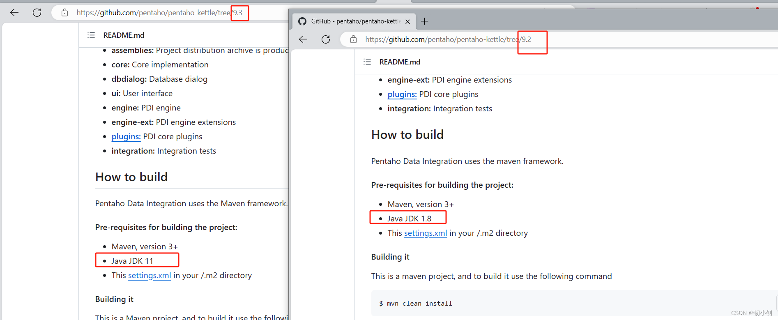Select the GitHub pentaho-kettle browser tab

(x=354, y=21)
